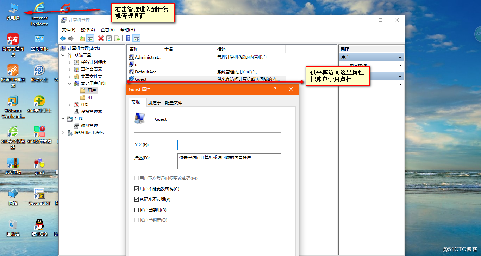Toggle the Show/Hide Action Pane icon
The height and width of the screenshot is (256, 481).
(137, 38)
